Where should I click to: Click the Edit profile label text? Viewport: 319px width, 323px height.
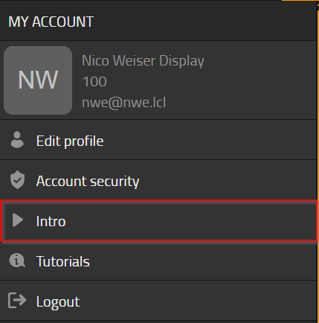click(70, 141)
